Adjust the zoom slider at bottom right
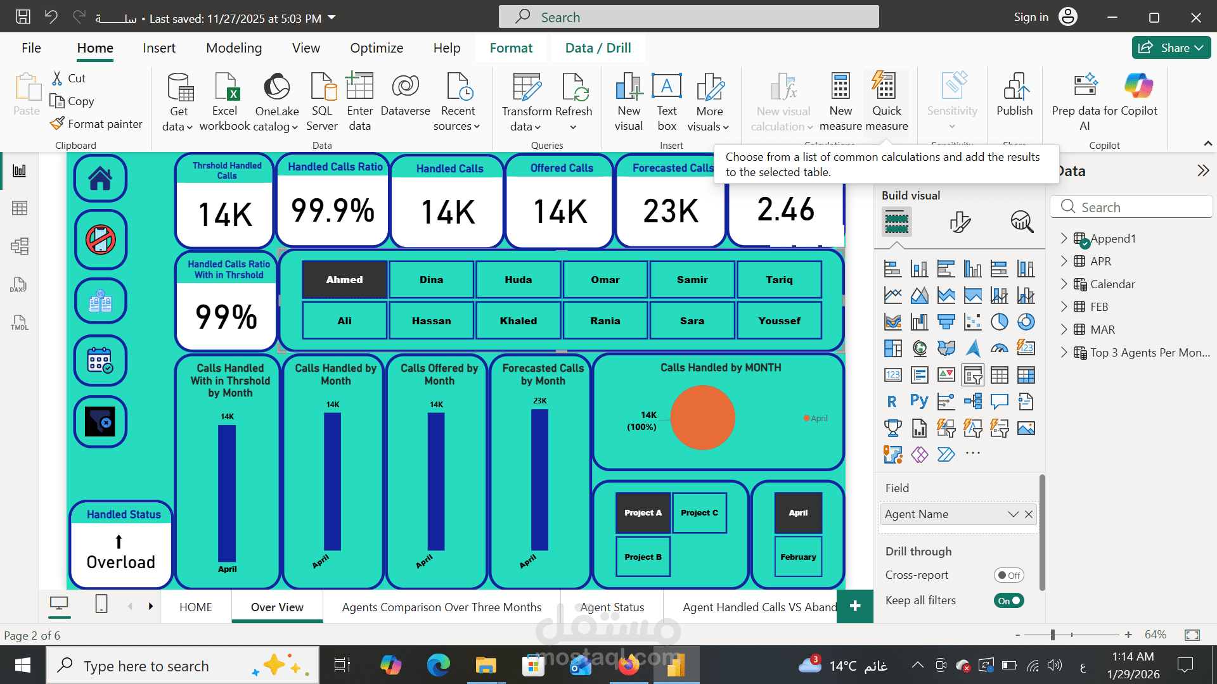This screenshot has width=1217, height=684. point(1052,634)
